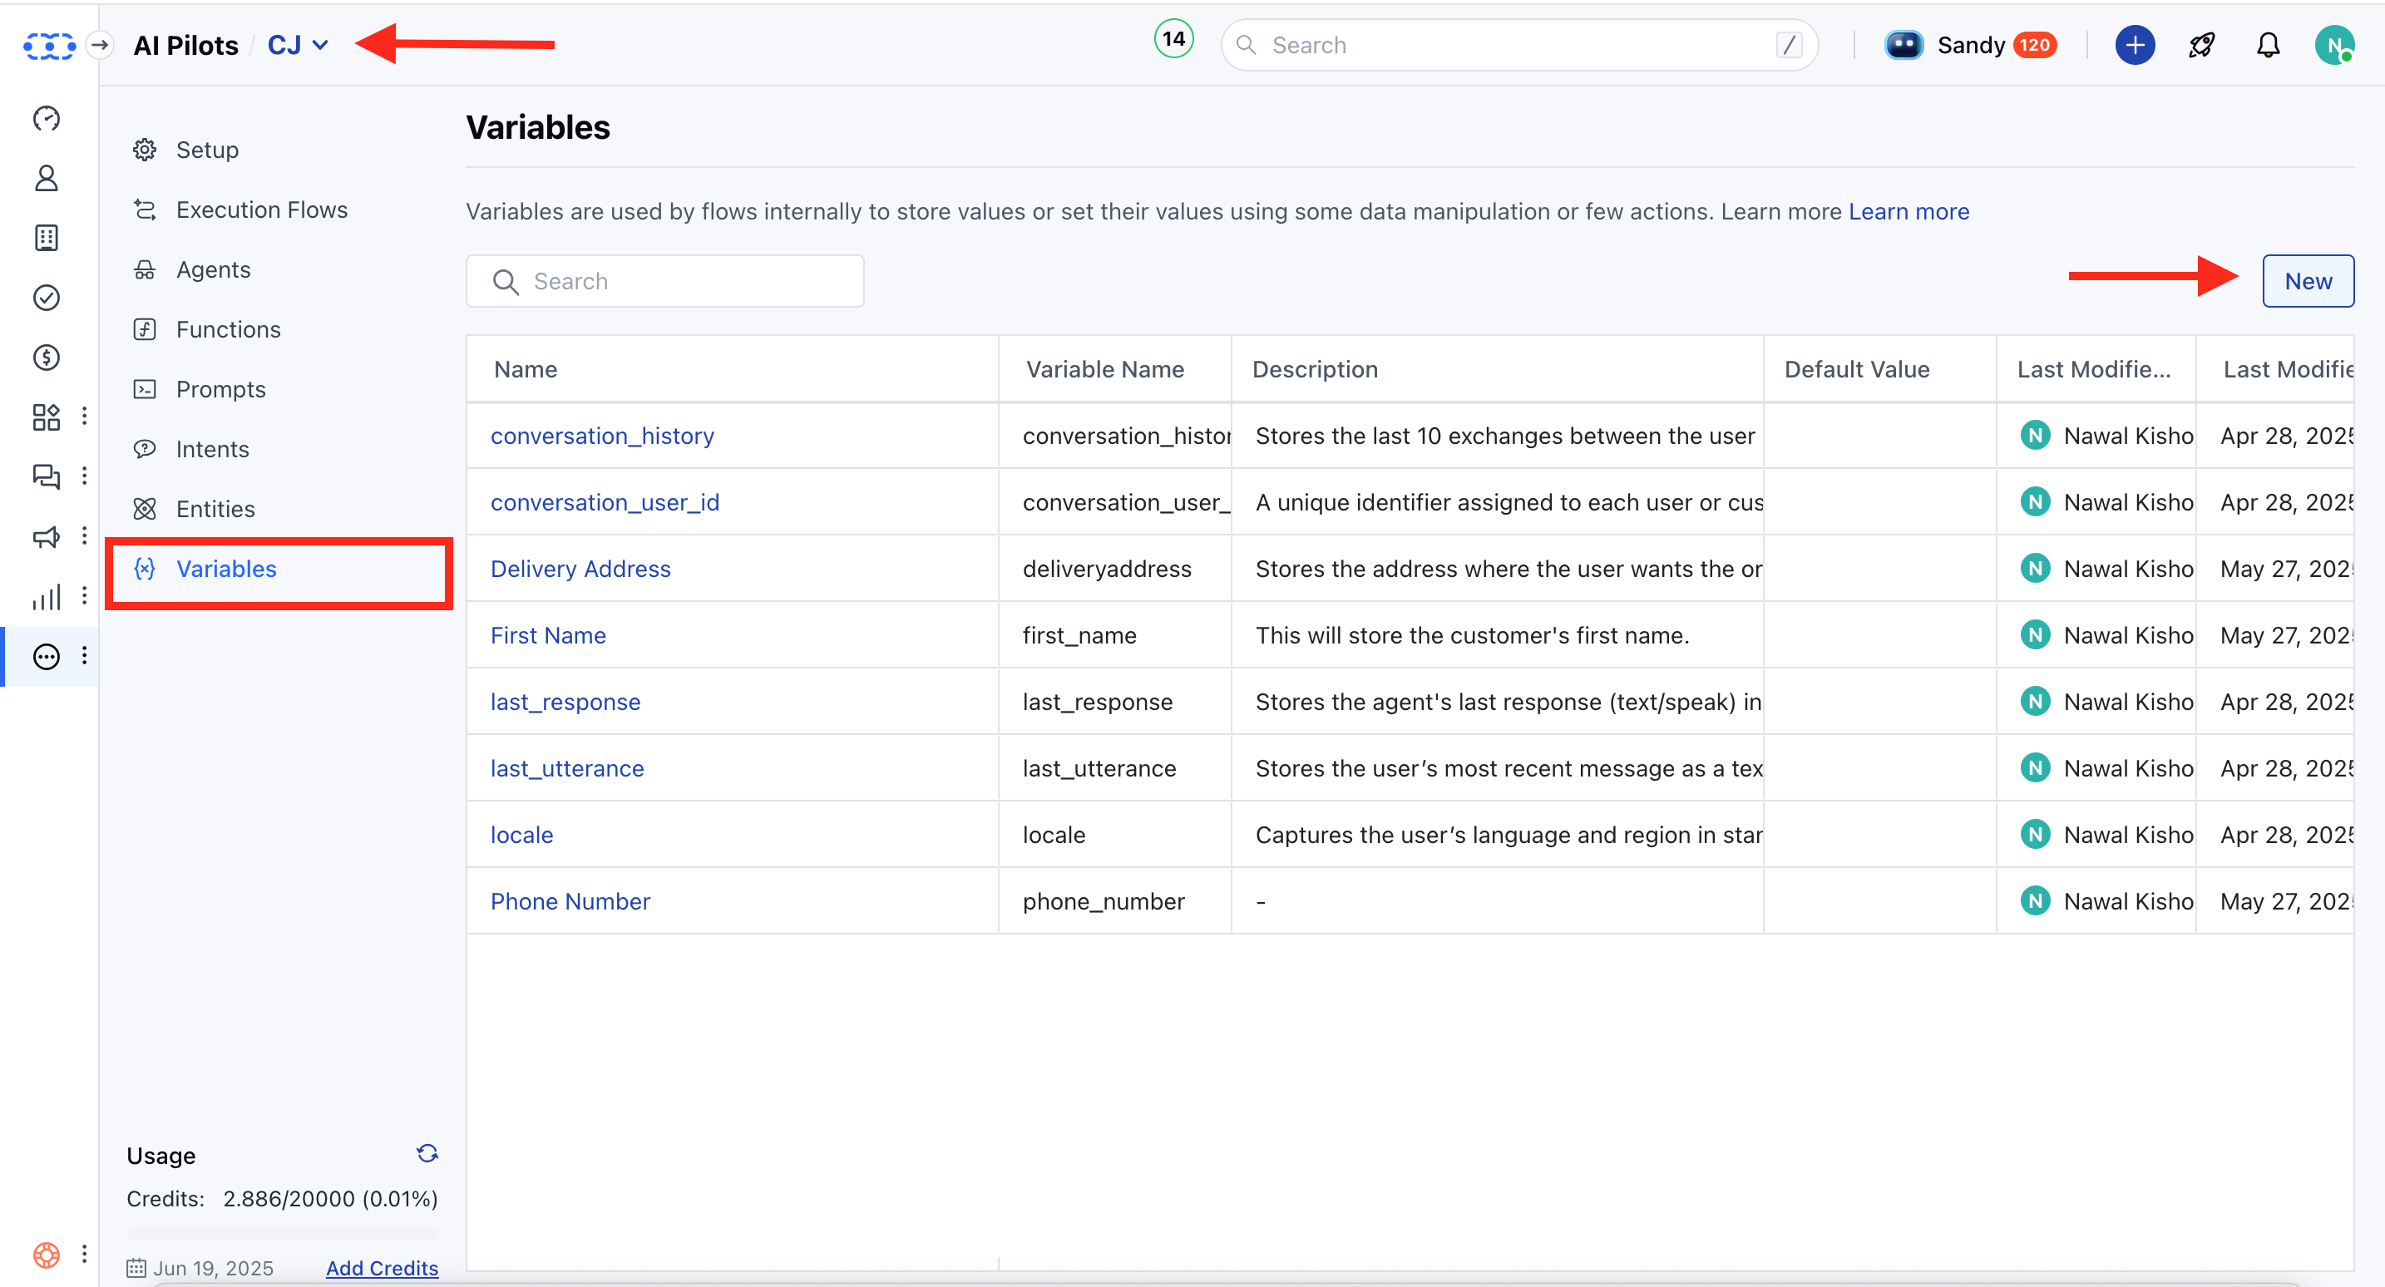Open the conversation_history variable
The width and height of the screenshot is (2385, 1287).
pyautogui.click(x=602, y=436)
